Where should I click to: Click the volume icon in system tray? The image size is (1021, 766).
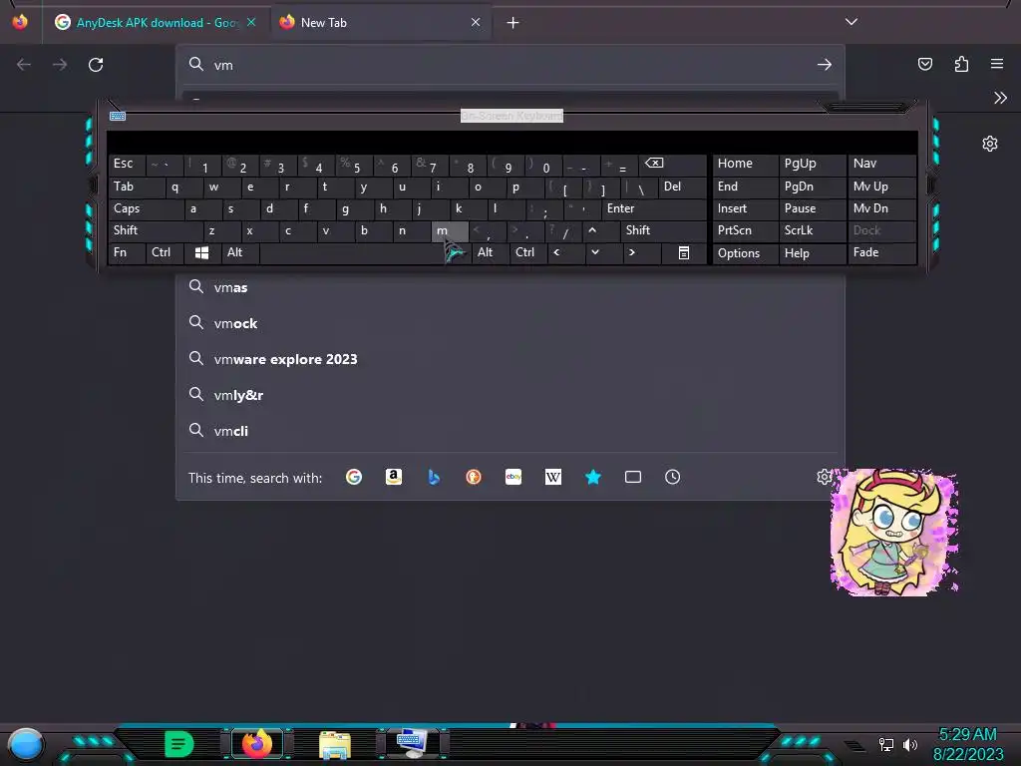click(x=909, y=744)
